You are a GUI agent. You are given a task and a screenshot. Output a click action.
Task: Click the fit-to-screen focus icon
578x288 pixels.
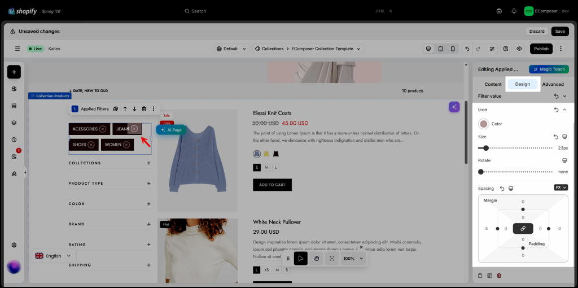click(332, 259)
